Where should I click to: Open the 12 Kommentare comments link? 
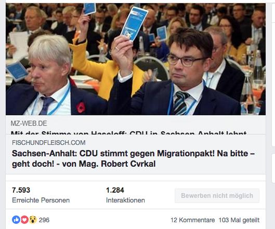[192, 220]
